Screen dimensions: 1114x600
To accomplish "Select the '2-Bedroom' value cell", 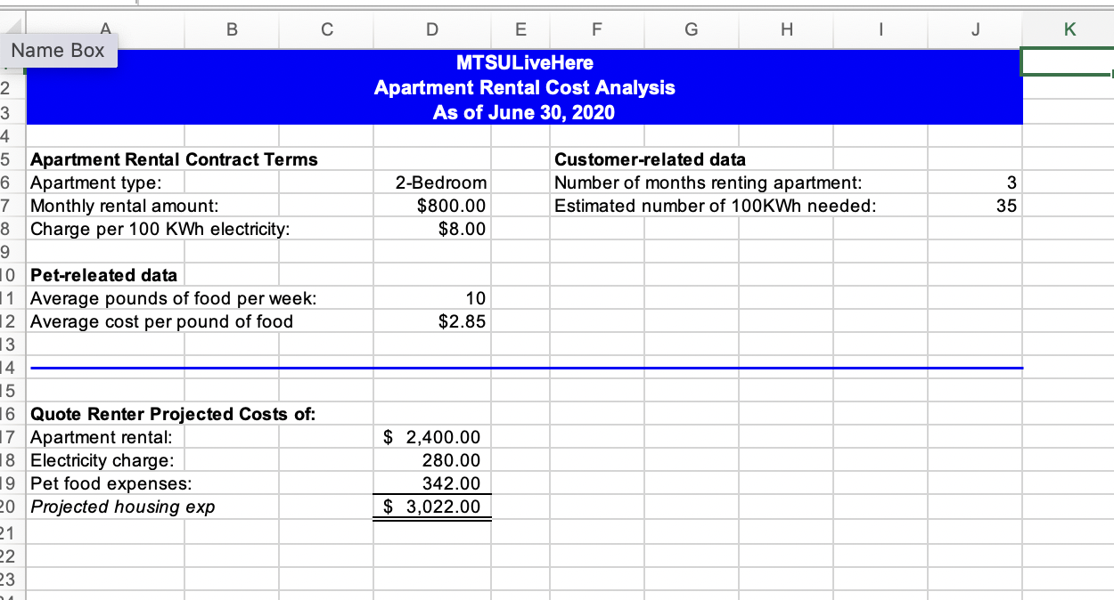I will pos(431,182).
